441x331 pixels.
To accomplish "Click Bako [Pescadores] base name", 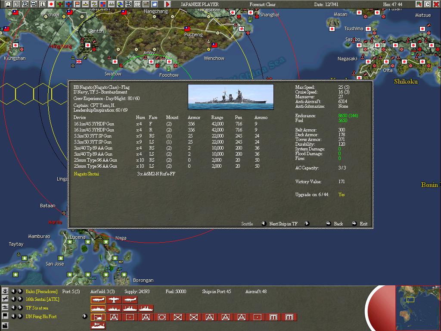I will pos(42,291).
